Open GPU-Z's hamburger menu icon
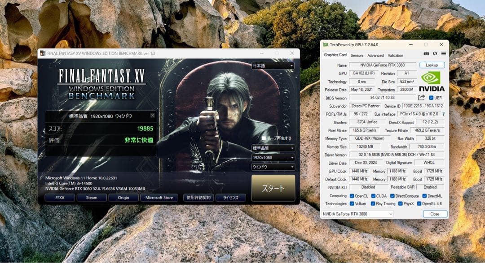The width and height of the screenshot is (485, 263). 444,54
